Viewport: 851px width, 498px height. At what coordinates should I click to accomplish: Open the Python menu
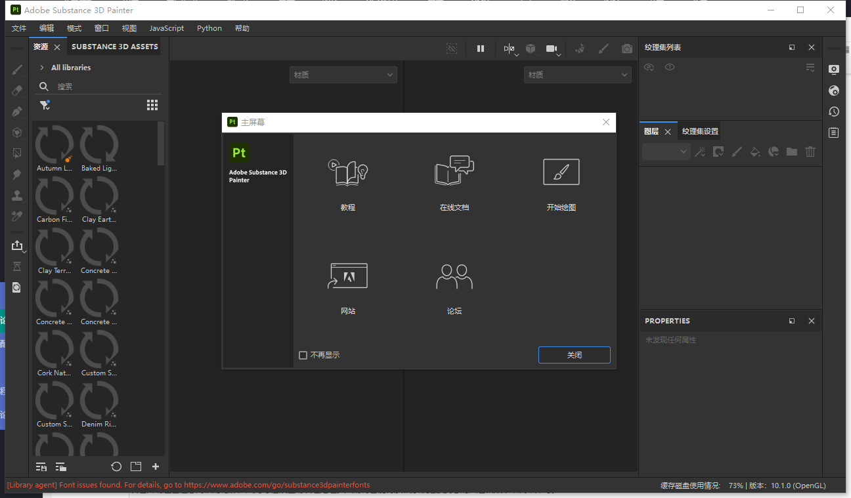pyautogui.click(x=209, y=28)
